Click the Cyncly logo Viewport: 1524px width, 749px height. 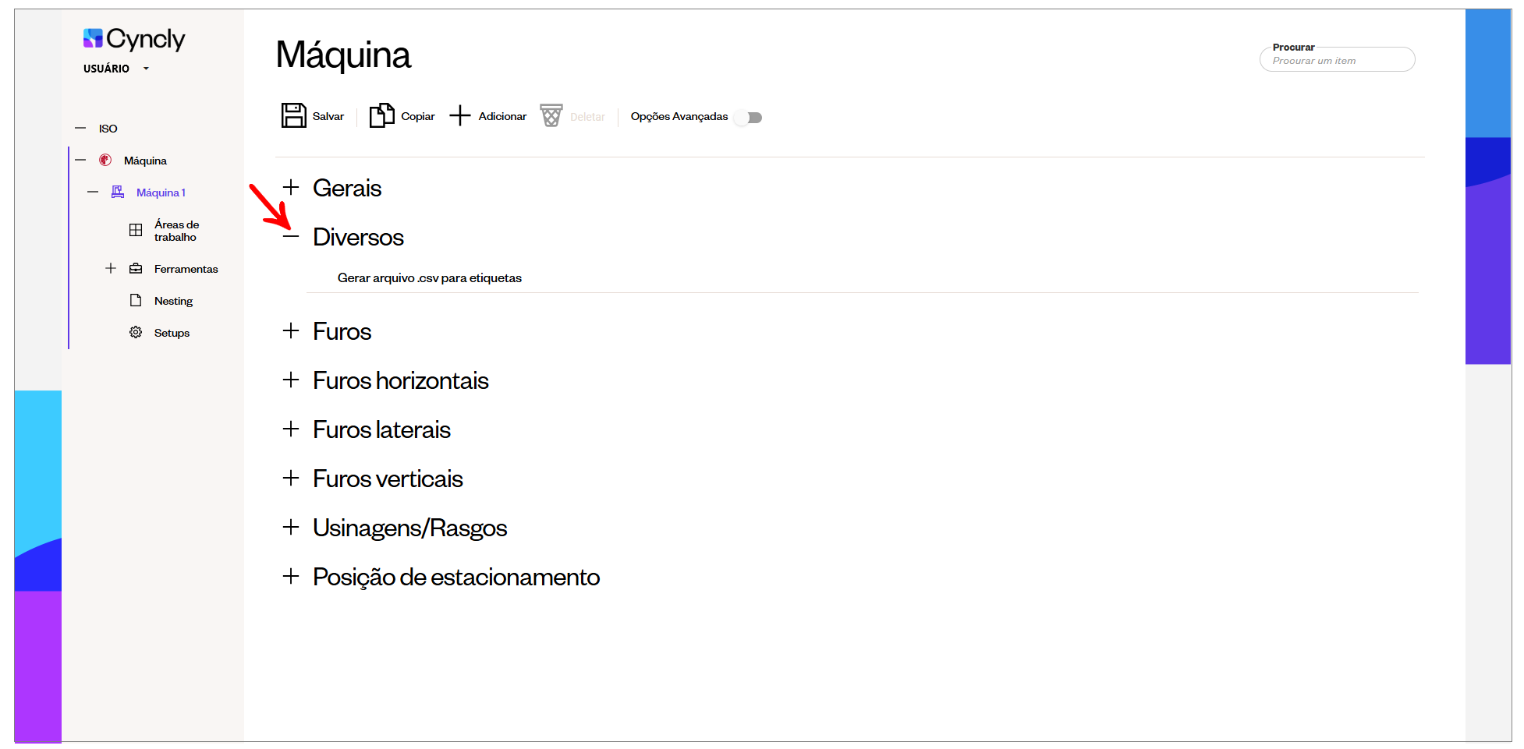(x=134, y=38)
